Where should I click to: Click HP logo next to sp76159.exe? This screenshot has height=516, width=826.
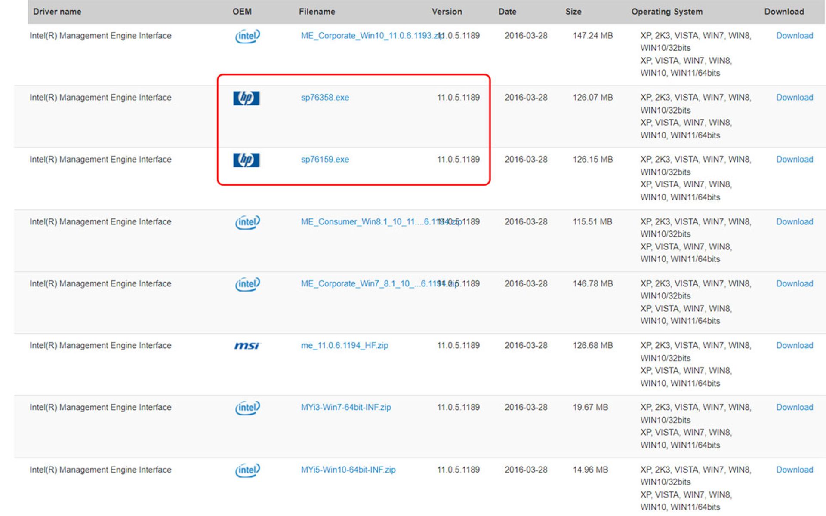point(246,160)
